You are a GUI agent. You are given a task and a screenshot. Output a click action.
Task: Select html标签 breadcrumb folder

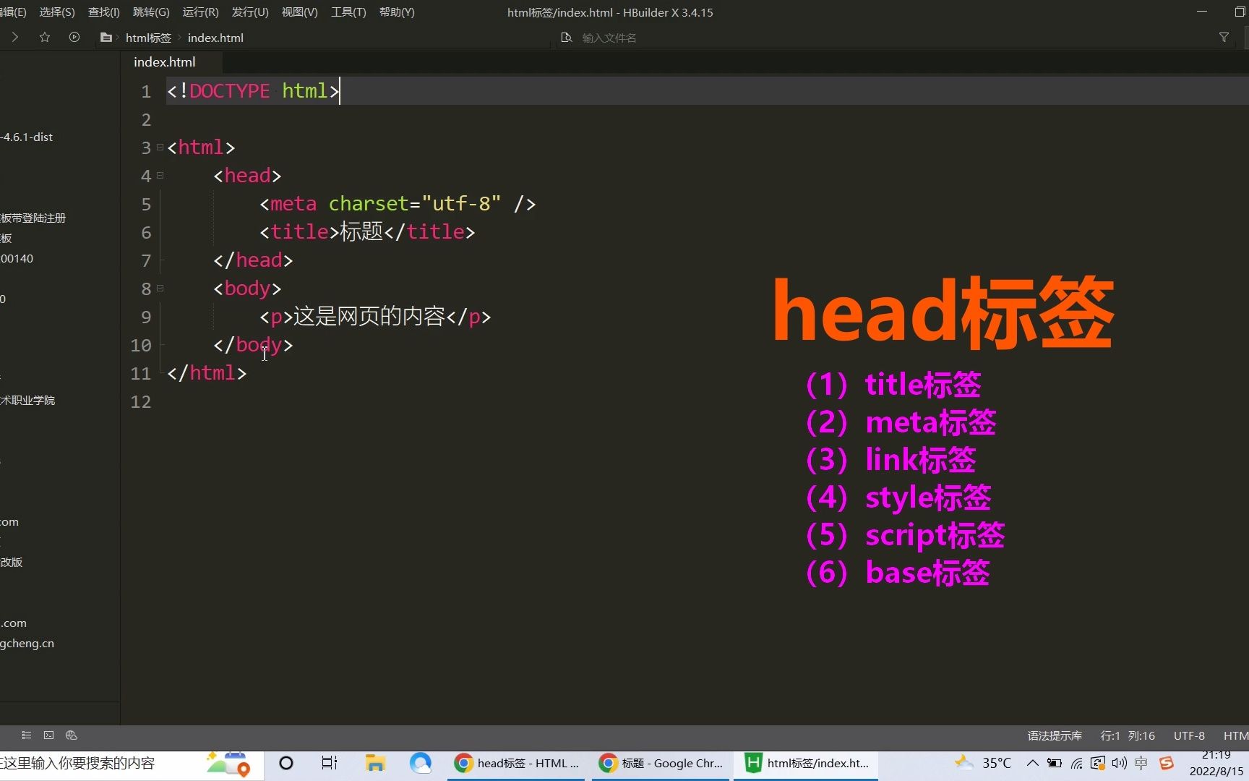click(x=148, y=38)
